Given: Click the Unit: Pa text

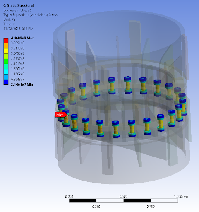Looking at the screenshot, I should pyautogui.click(x=10, y=19).
